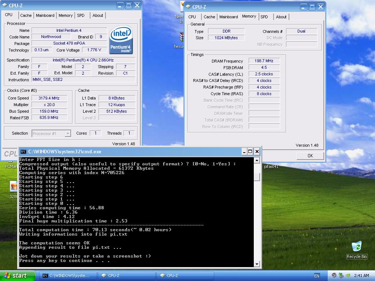Viewport: 375px width, 281px height.
Task: Open the hexus desktop archive icon
Action: click(181, 40)
